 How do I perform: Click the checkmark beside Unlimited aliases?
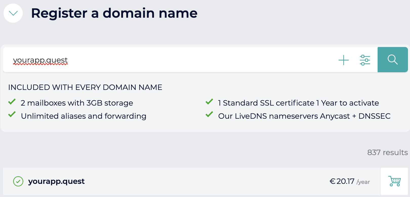[x=12, y=115]
